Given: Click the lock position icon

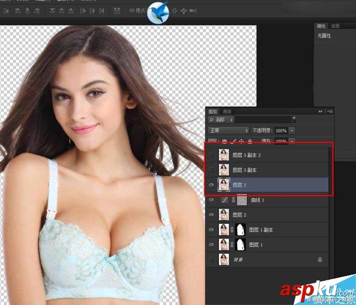Looking at the screenshot, I should pos(241,142).
